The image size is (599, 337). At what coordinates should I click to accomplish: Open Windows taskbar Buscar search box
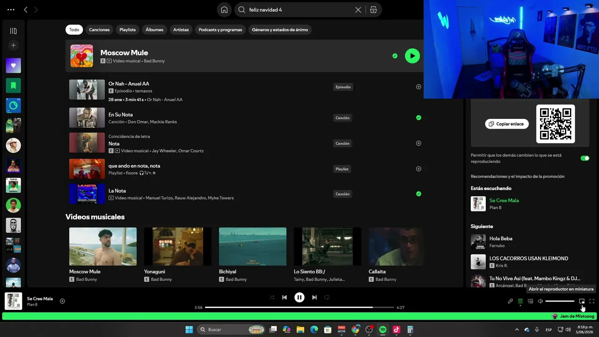(232, 330)
